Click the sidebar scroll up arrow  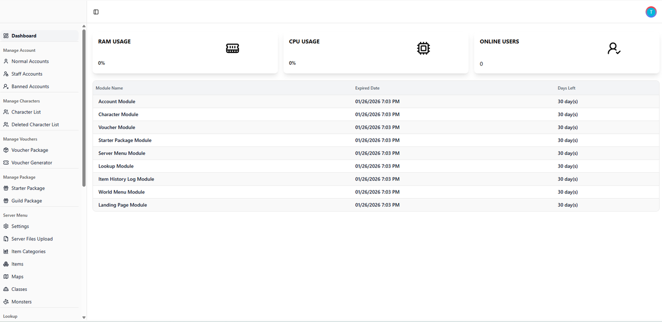click(x=84, y=26)
